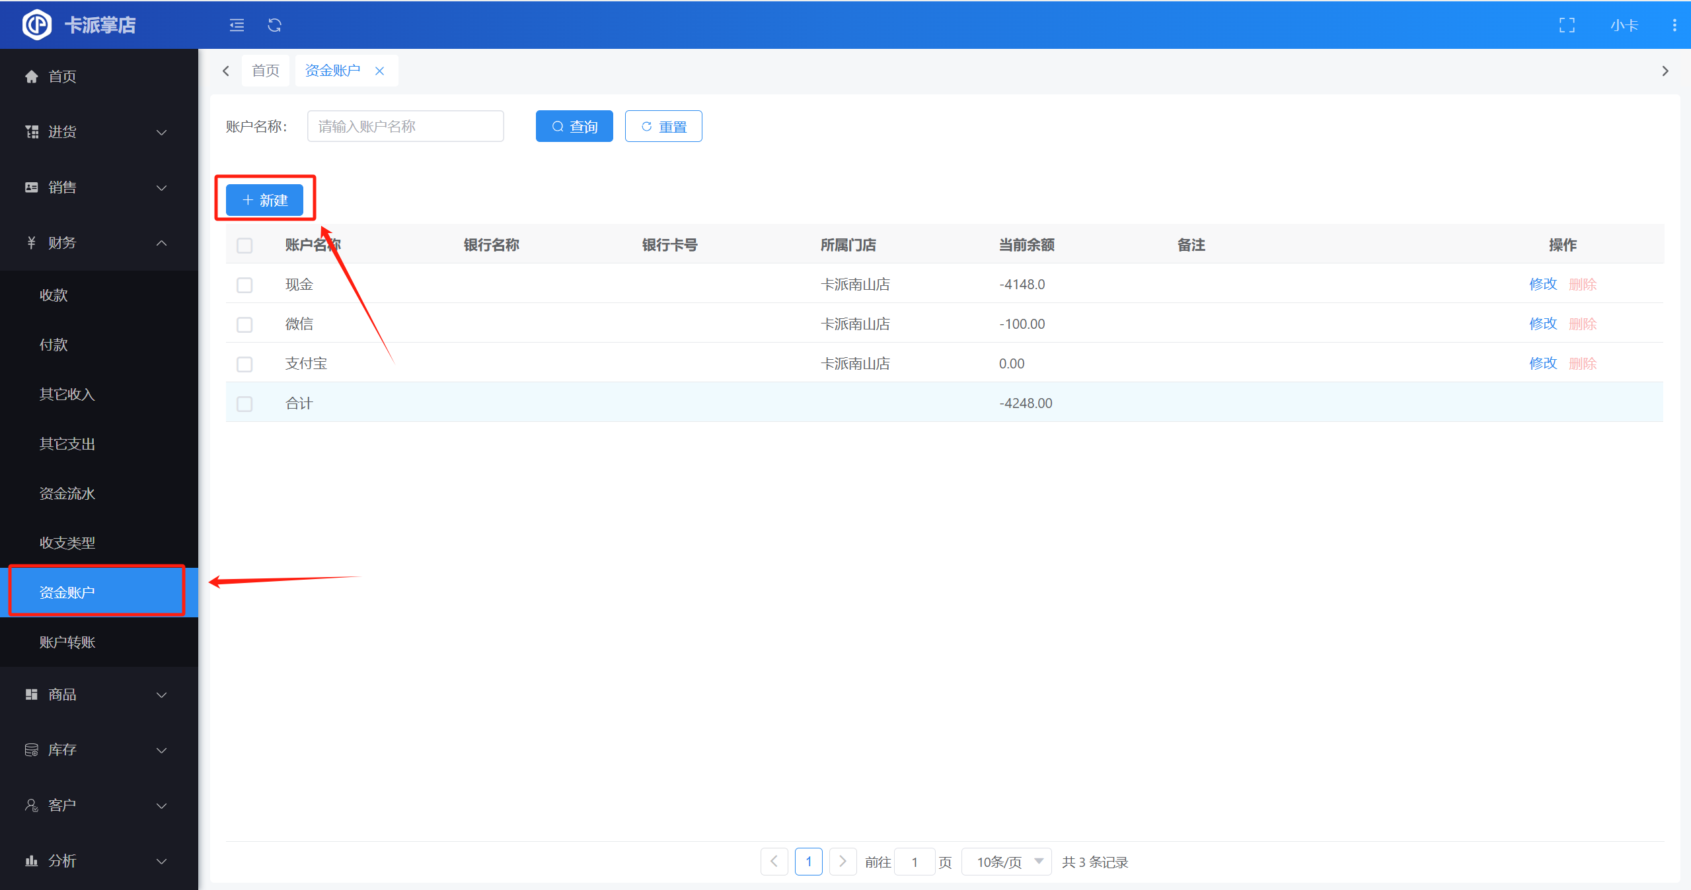Open the vertical three-dot menu
1691x890 pixels.
click(x=1674, y=25)
